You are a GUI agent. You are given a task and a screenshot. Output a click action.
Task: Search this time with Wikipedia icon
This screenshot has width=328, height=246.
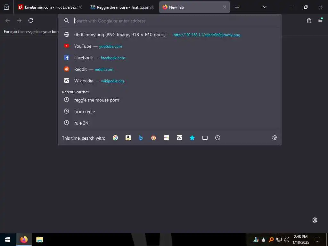(179, 138)
